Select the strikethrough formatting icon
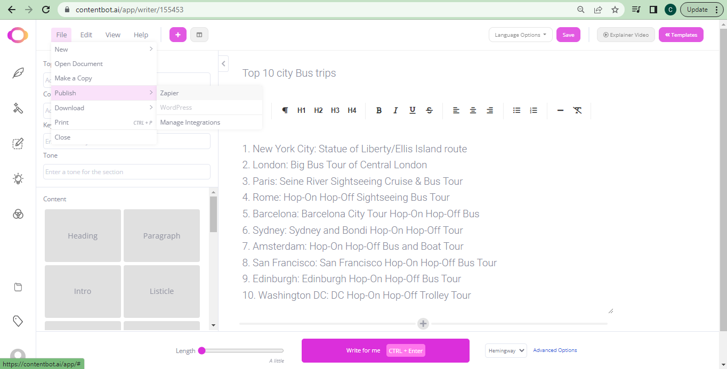727x369 pixels. pyautogui.click(x=429, y=110)
